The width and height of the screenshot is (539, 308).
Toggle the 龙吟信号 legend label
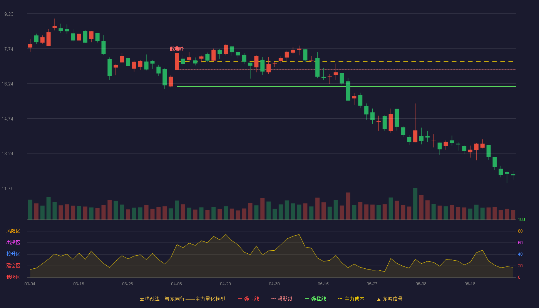coord(393,299)
